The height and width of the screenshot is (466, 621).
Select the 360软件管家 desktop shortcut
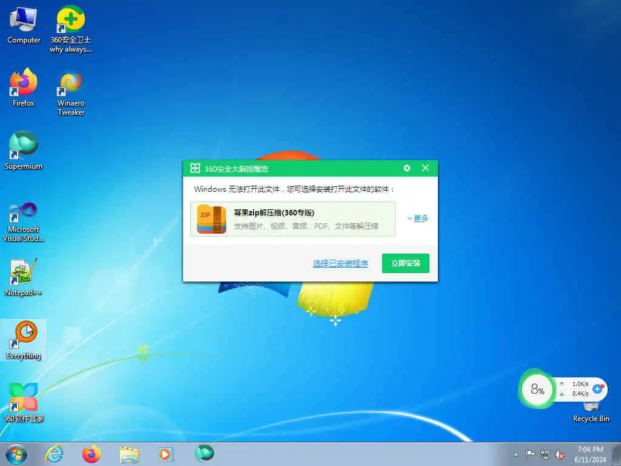(x=24, y=403)
